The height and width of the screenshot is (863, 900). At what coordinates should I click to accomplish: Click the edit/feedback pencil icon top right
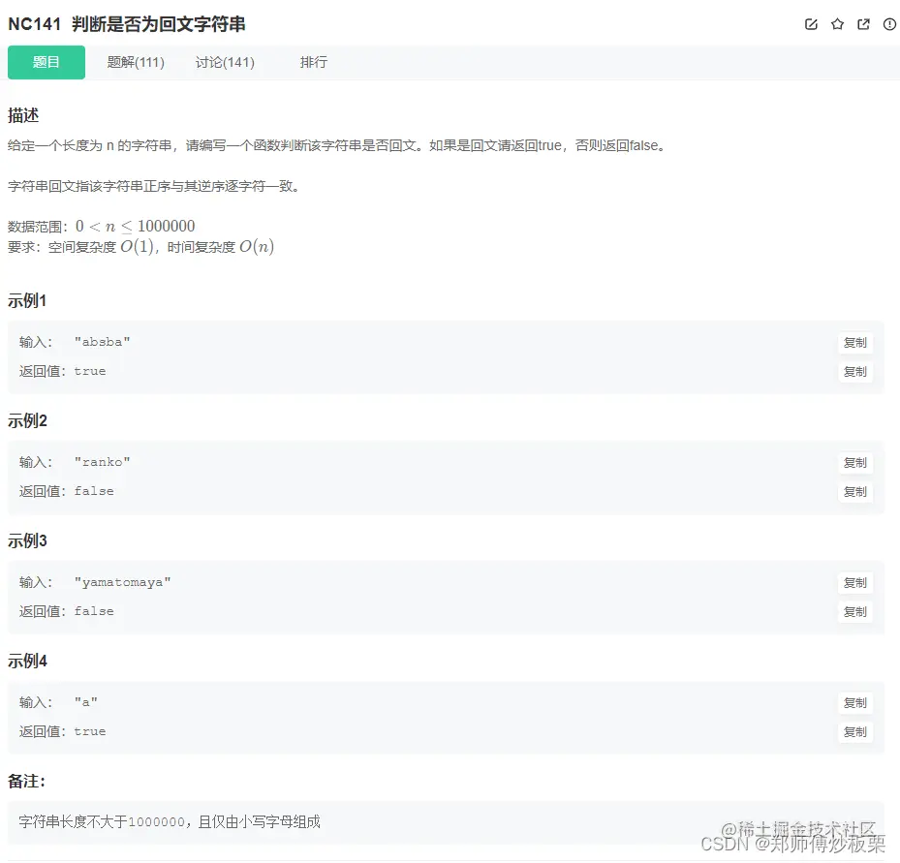(811, 24)
